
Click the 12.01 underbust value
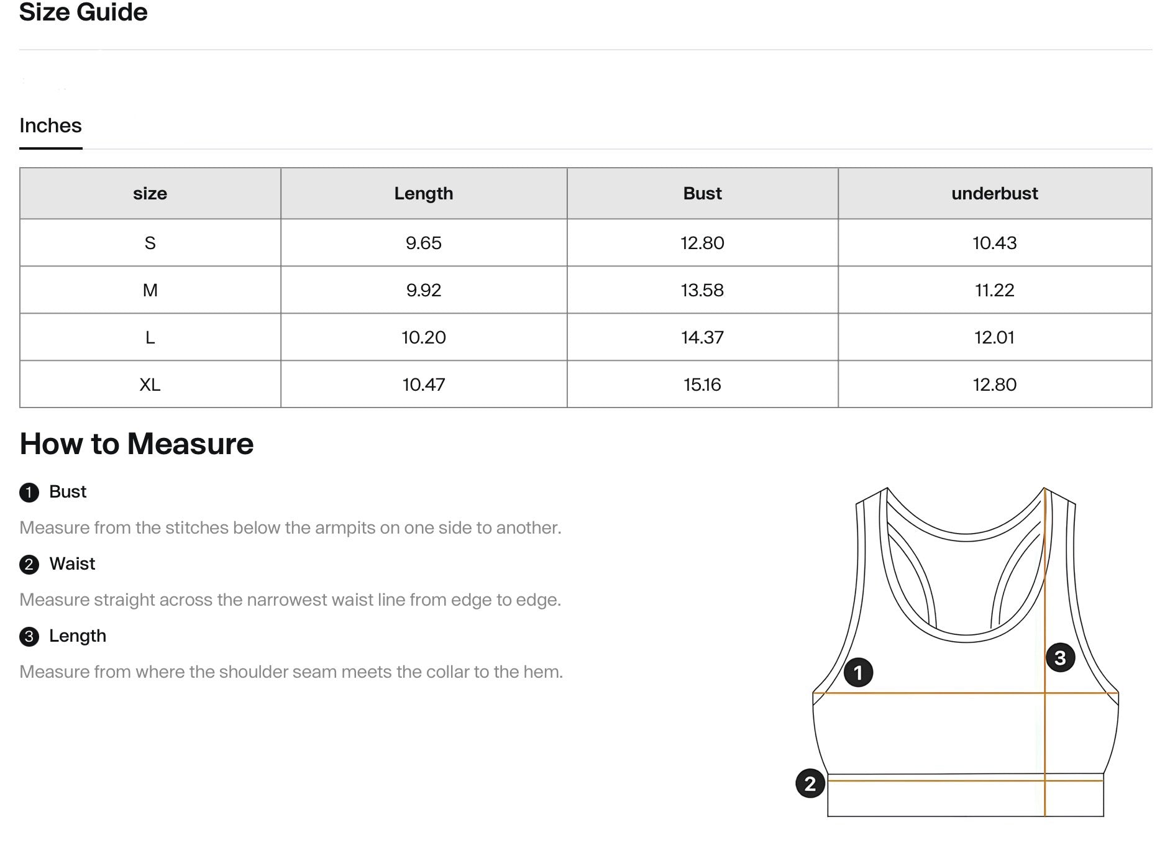[995, 337]
